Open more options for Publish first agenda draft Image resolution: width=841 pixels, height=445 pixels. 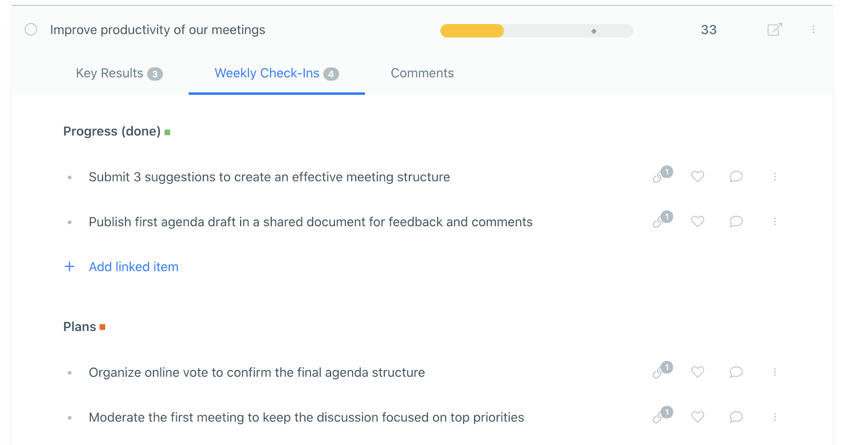tap(775, 221)
